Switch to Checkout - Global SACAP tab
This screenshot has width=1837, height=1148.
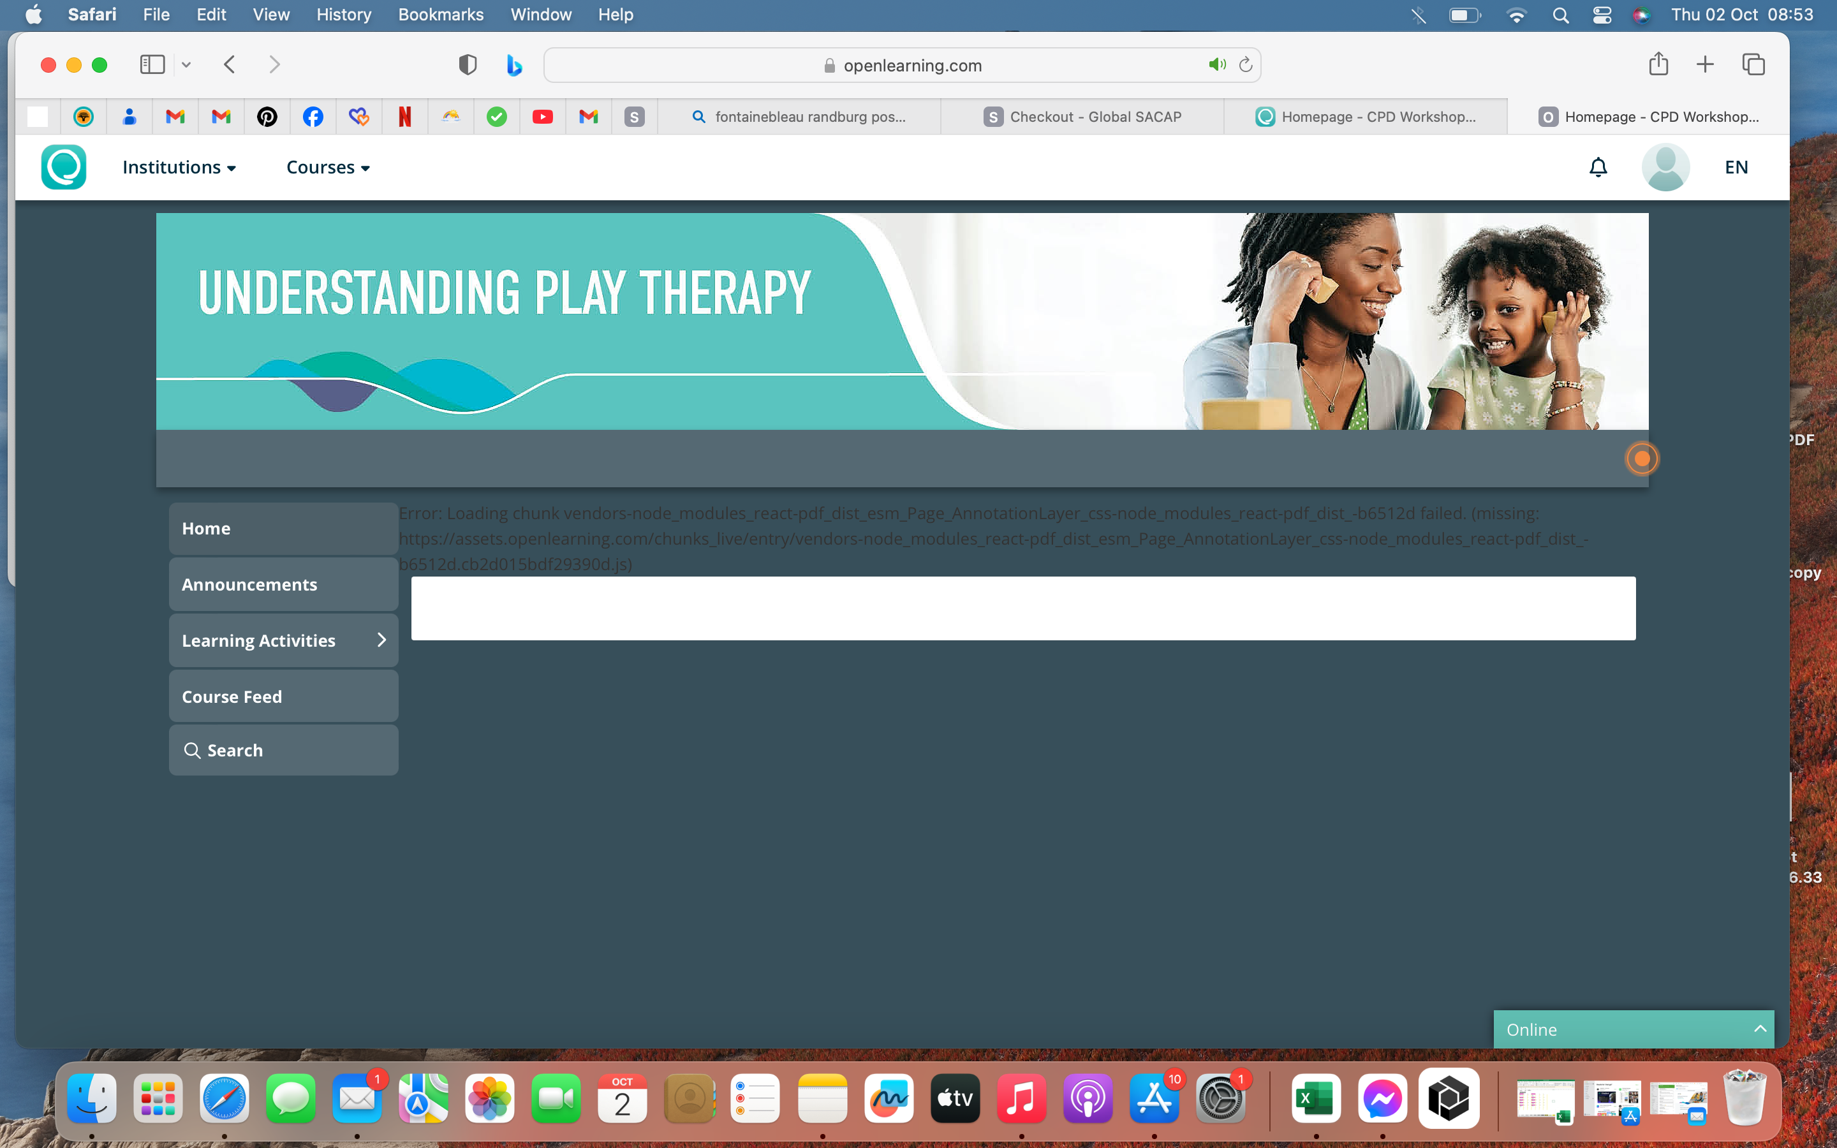click(x=1082, y=117)
